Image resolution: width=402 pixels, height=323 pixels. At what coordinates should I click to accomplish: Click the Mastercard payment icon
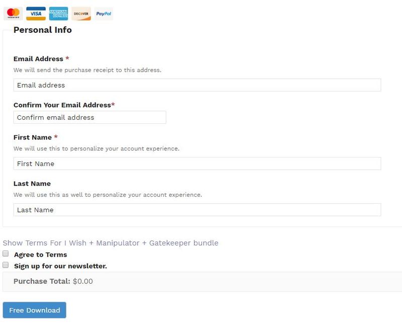tap(14, 13)
